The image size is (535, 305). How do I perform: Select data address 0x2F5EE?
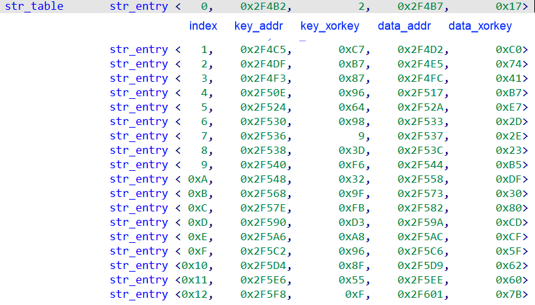420,279
